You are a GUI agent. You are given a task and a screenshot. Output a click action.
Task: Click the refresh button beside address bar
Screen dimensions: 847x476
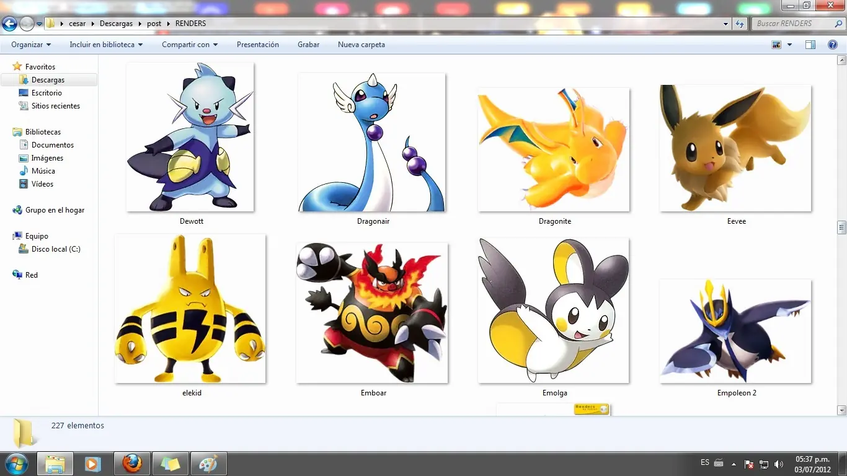739,24
